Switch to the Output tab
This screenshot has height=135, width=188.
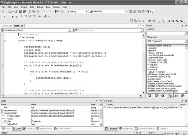point(161,129)
